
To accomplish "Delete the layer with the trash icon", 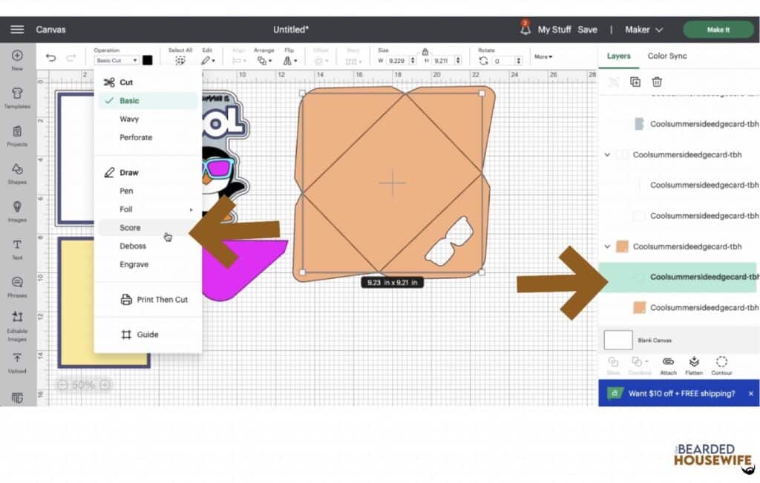I will point(657,82).
